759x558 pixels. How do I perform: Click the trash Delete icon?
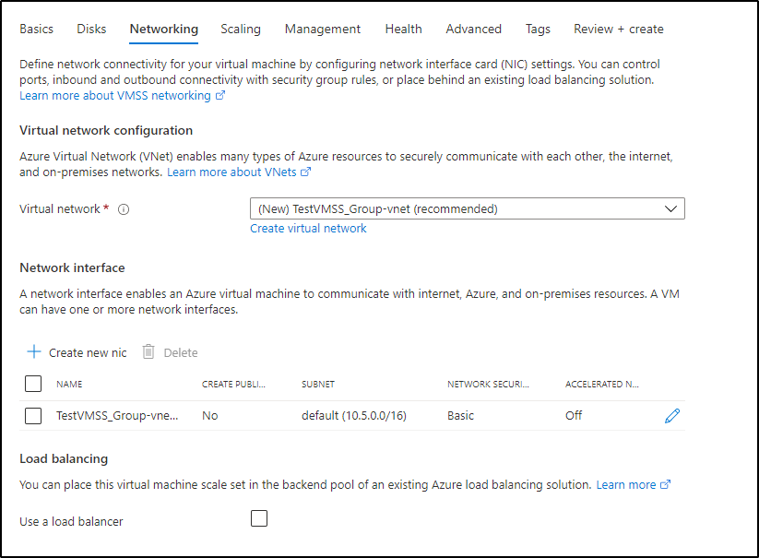pos(148,352)
